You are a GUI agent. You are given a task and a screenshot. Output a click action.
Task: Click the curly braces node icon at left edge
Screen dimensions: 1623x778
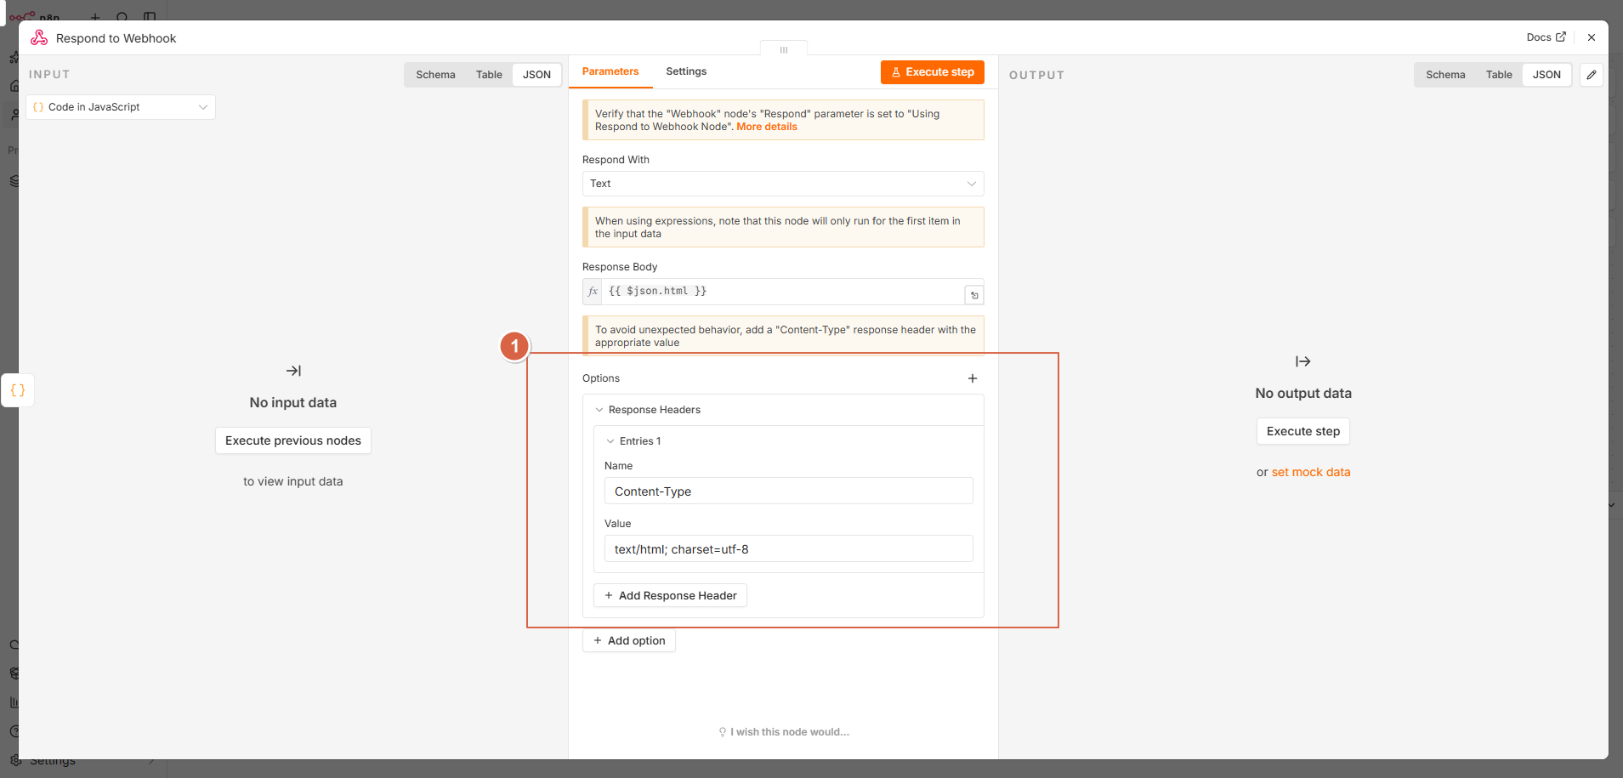(x=18, y=390)
